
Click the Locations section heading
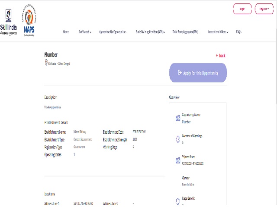[x=49, y=194]
